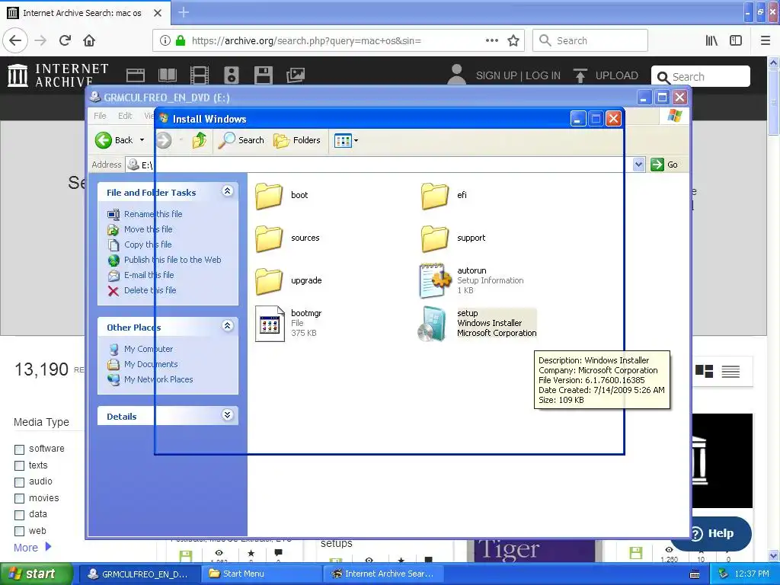Viewport: 780px width, 585px height.
Task: Click Internet Archive texts book icon
Action: (168, 75)
